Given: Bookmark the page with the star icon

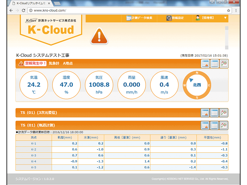Looking at the screenshot, I should point(228,10).
